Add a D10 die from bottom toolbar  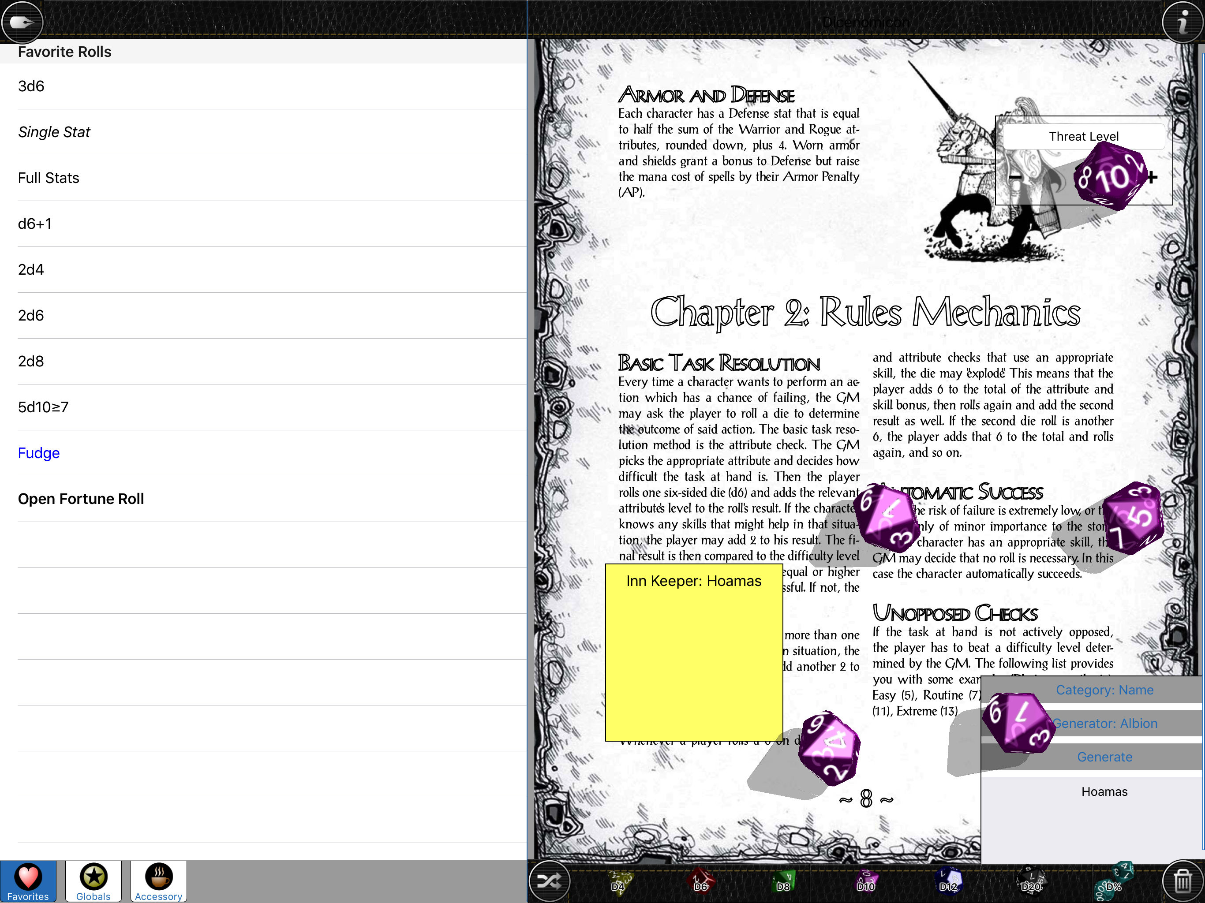866,881
